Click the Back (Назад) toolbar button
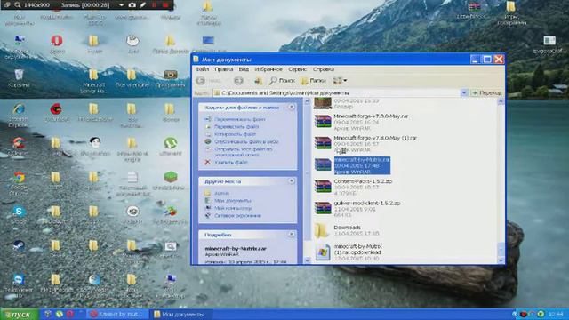This screenshot has width=569, height=320. pyautogui.click(x=209, y=81)
